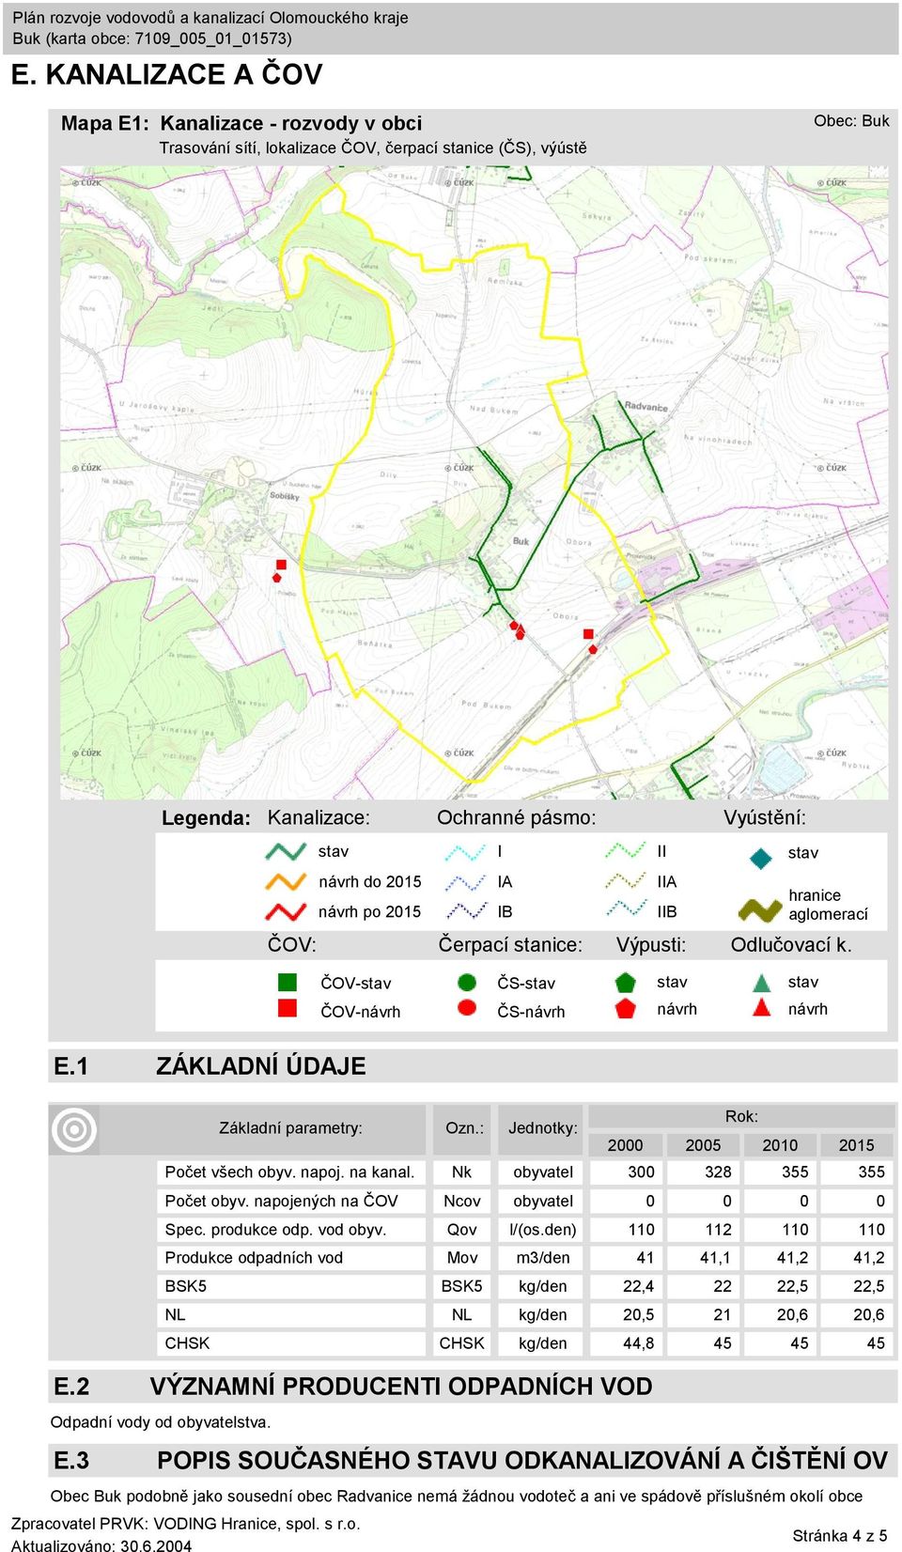902x1552 pixels.
Task: Click the 'ZÁKLADNÍ ÚDAJE' section heading
Action: pos(261,1065)
